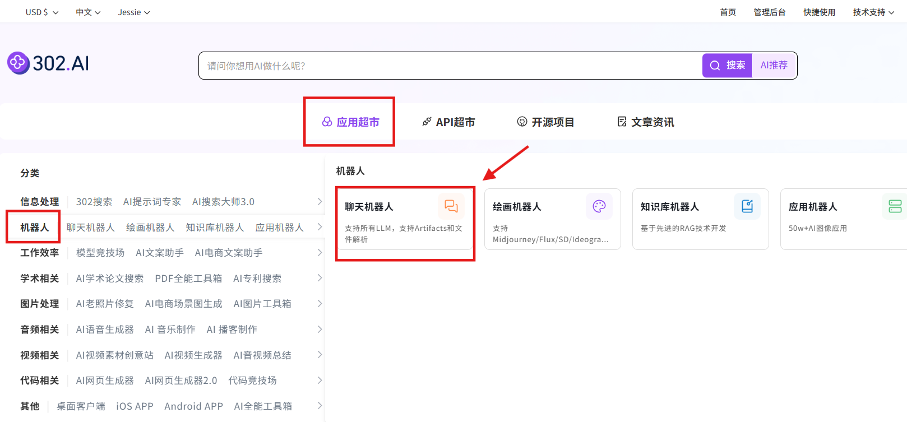Select the 代码相关 category

[x=40, y=381]
